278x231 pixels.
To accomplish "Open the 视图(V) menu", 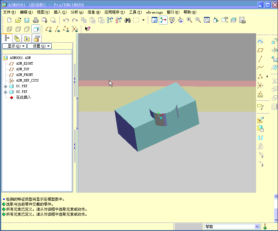I will coord(43,12).
